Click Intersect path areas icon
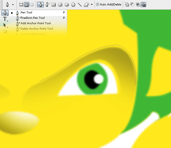The height and width of the screenshot is (148, 171). (138, 5)
